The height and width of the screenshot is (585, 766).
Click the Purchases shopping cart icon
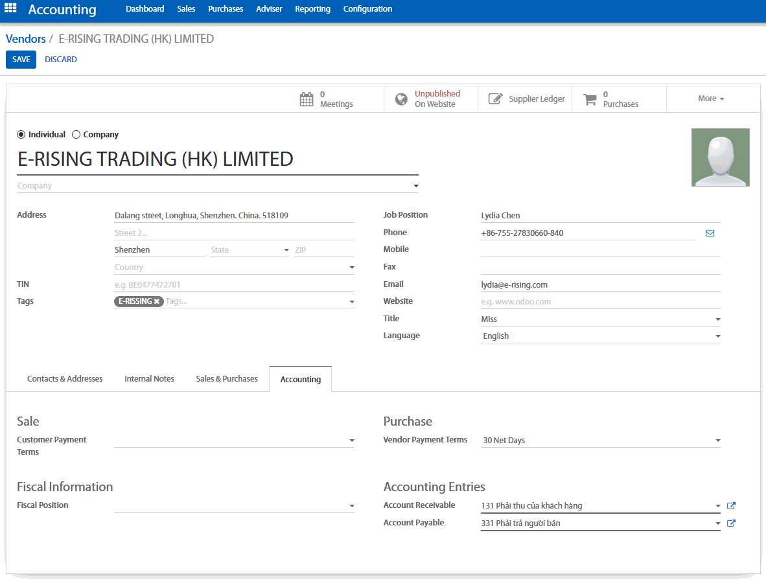(x=589, y=99)
